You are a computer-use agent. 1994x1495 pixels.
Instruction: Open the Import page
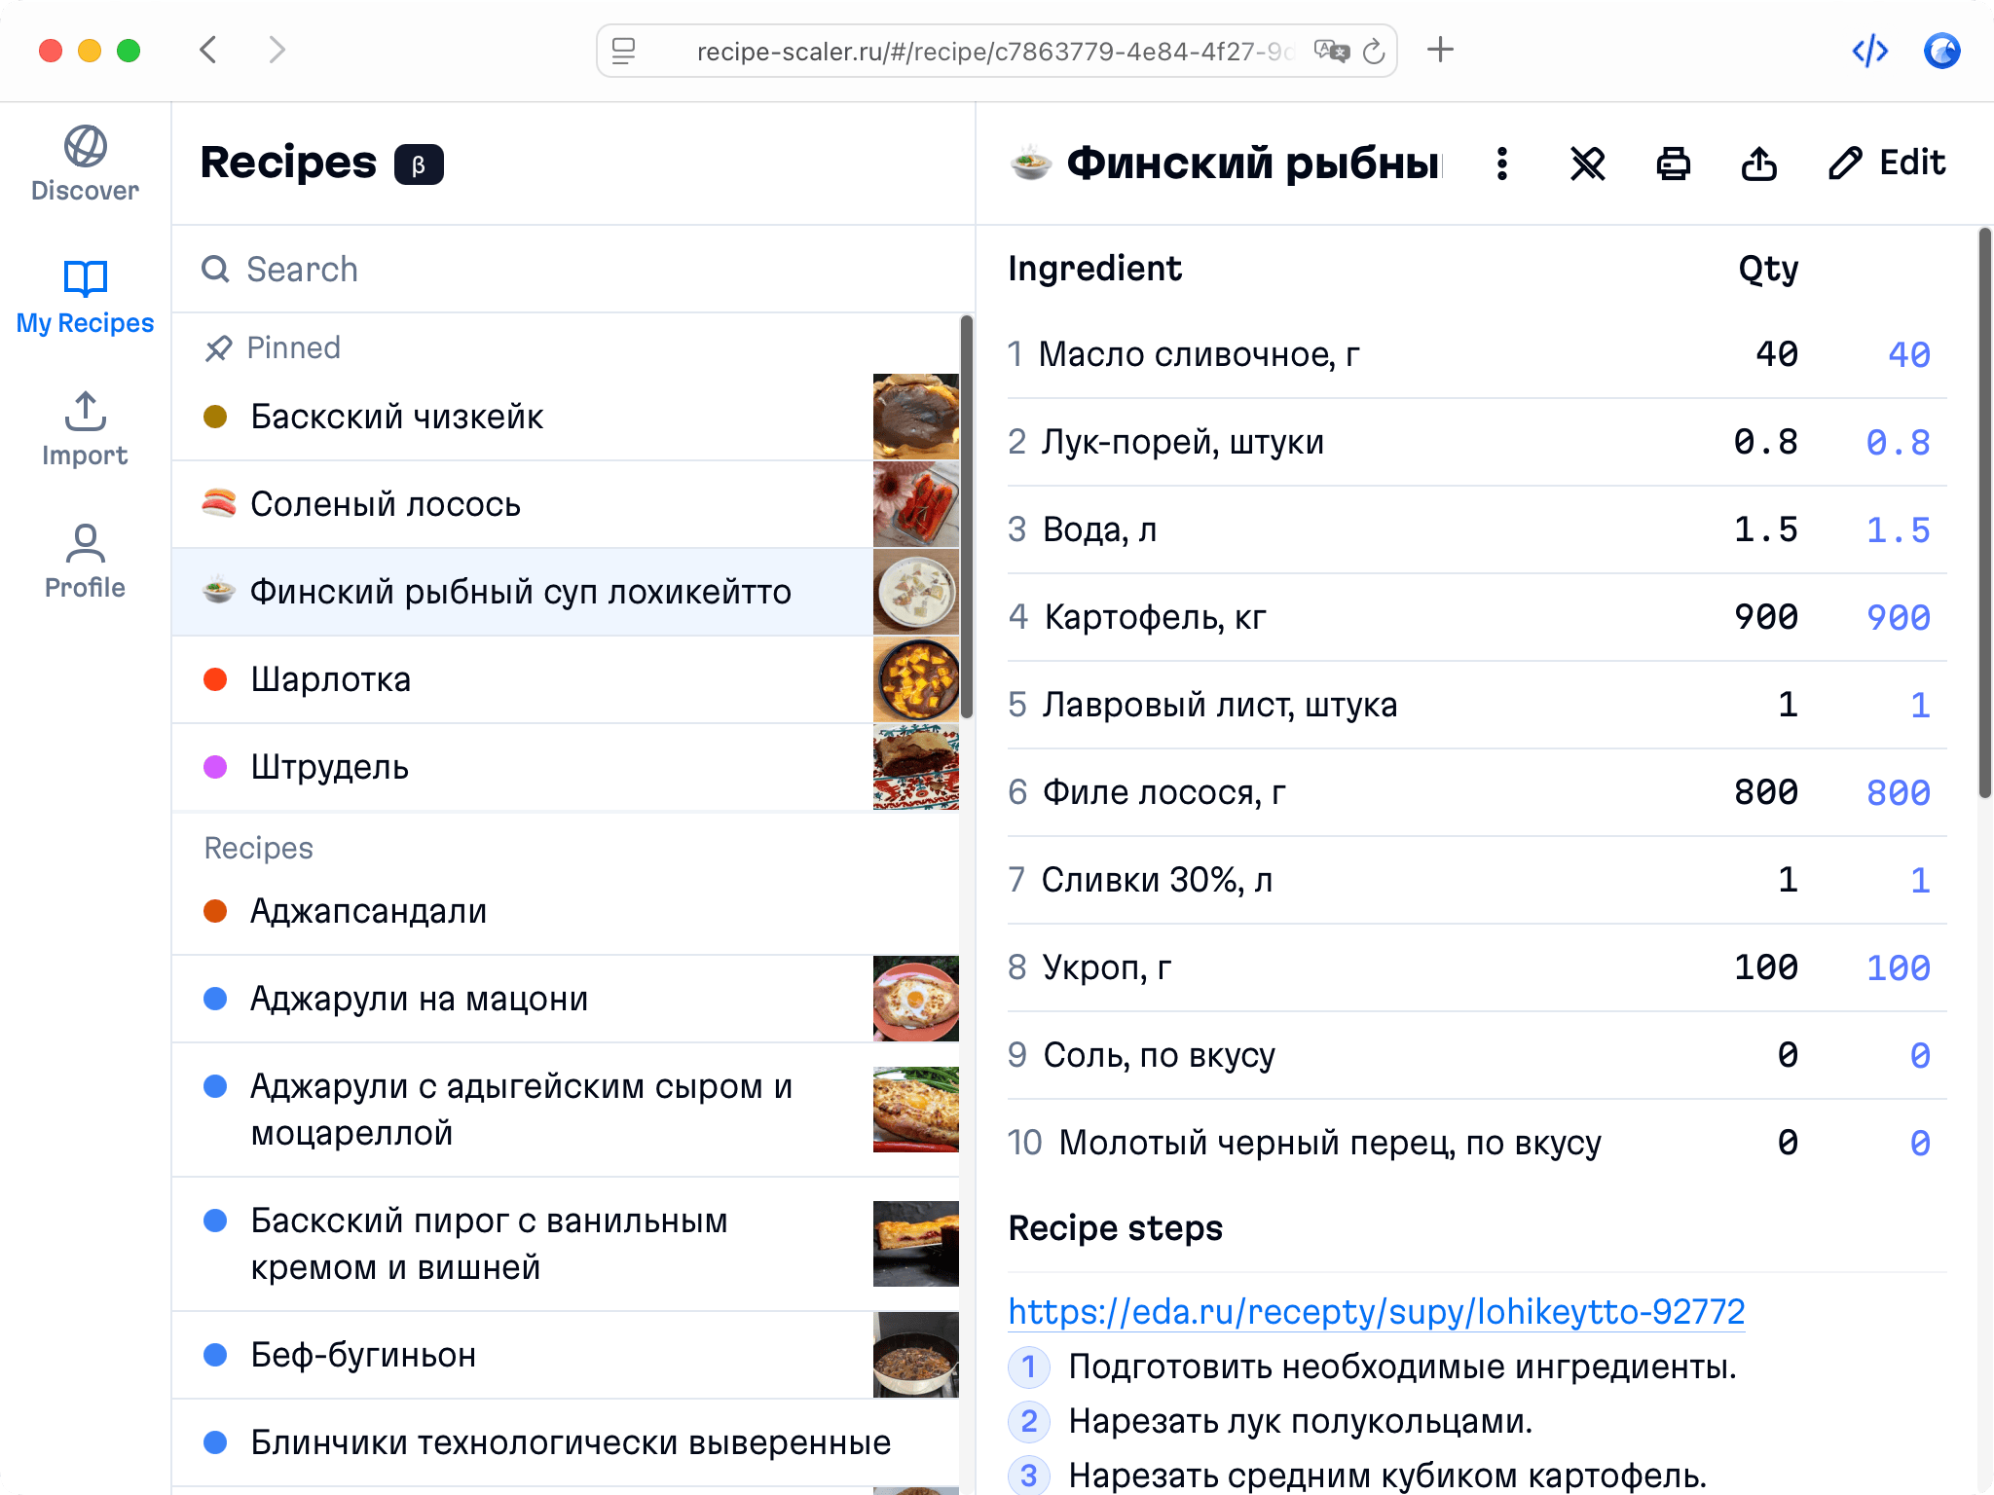click(x=86, y=429)
